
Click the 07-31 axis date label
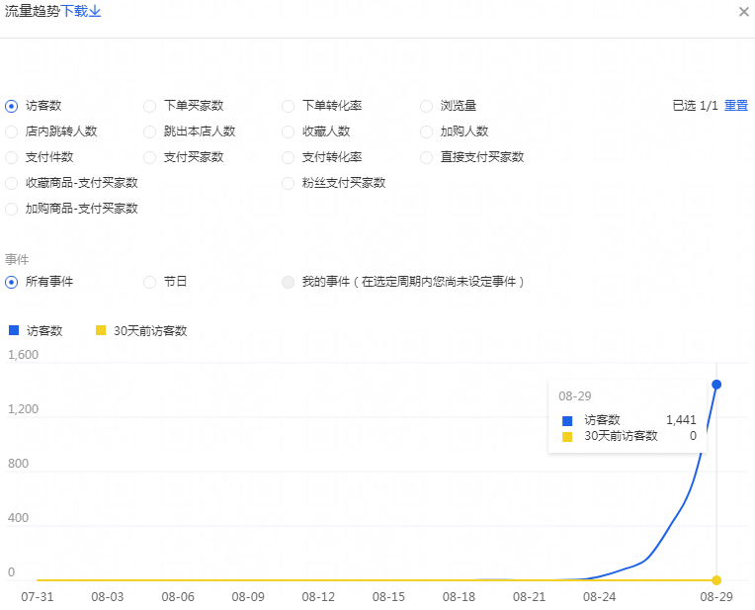[x=38, y=597]
